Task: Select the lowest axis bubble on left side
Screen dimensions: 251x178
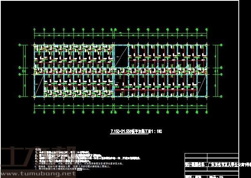Action: pos(20,97)
